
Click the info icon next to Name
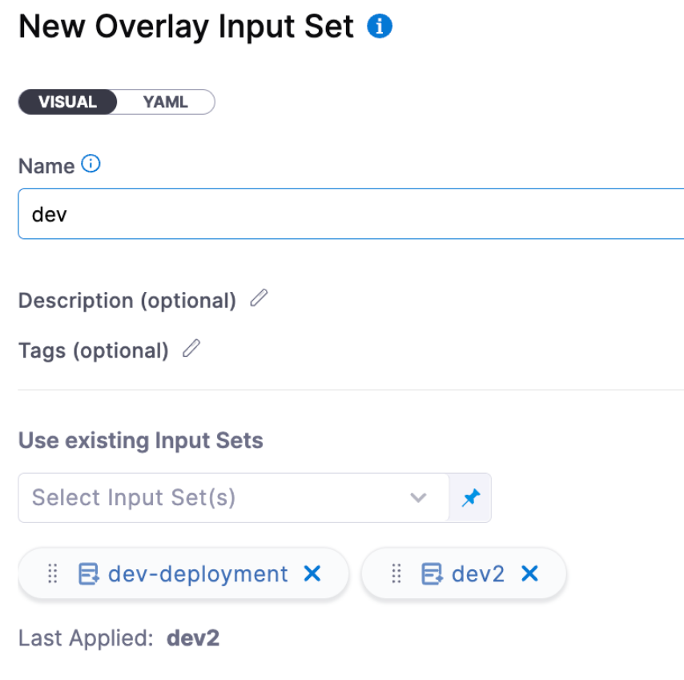[91, 165]
